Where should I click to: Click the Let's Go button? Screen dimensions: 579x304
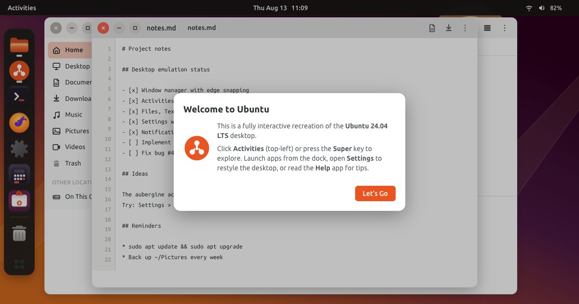click(x=375, y=193)
